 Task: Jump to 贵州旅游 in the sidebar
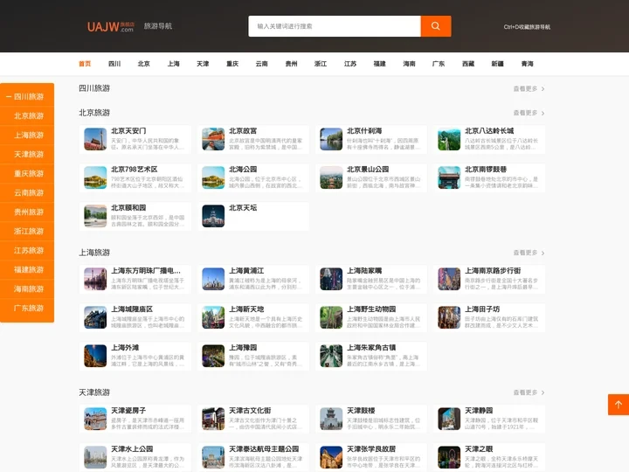coord(27,212)
